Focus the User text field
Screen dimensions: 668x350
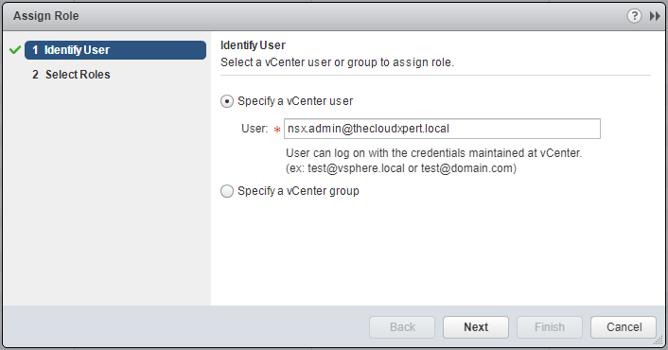[x=442, y=129]
